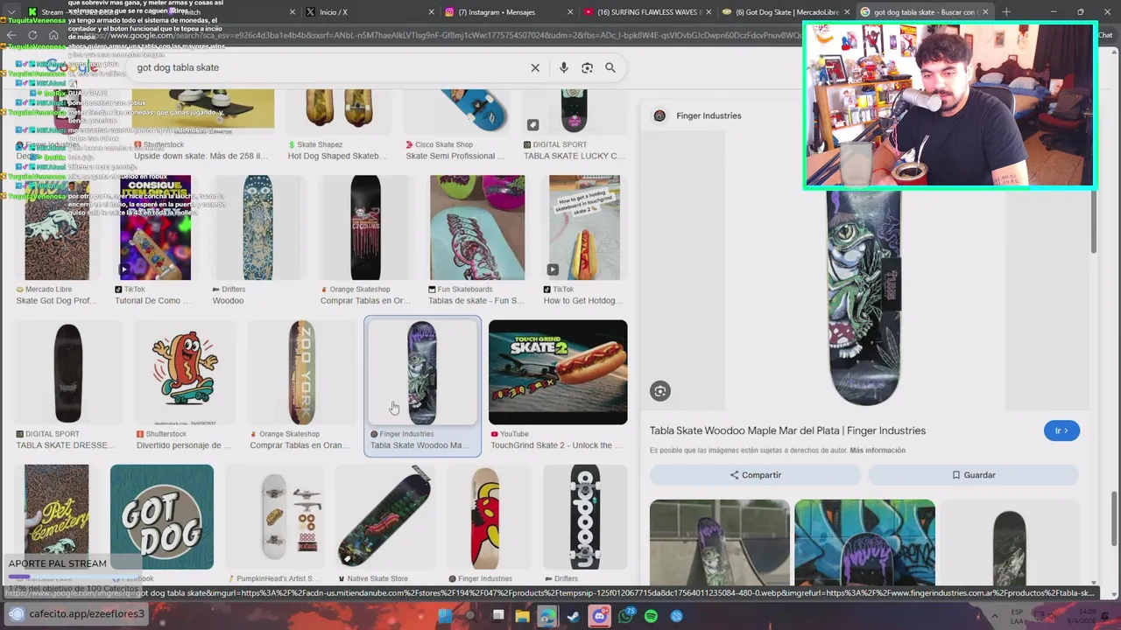Viewport: 1121px width, 630px height.
Task: Open first related image in preview panel
Action: [720, 542]
